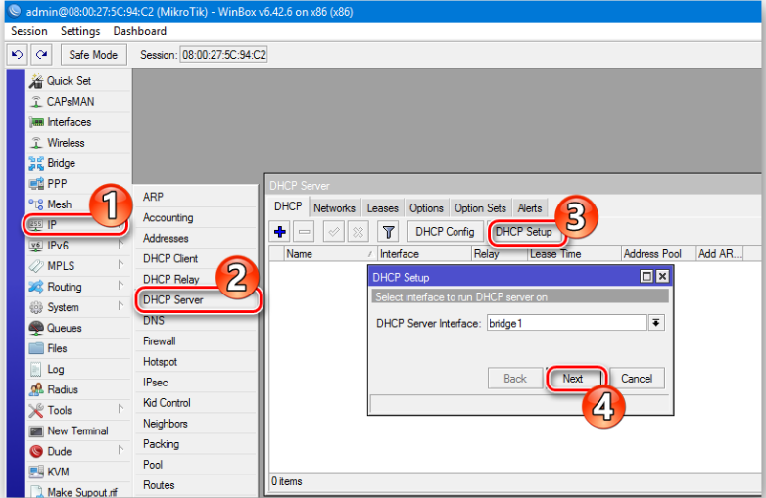Sort by the Name column header
Image resolution: width=766 pixels, height=498 pixels.
pyautogui.click(x=330, y=254)
